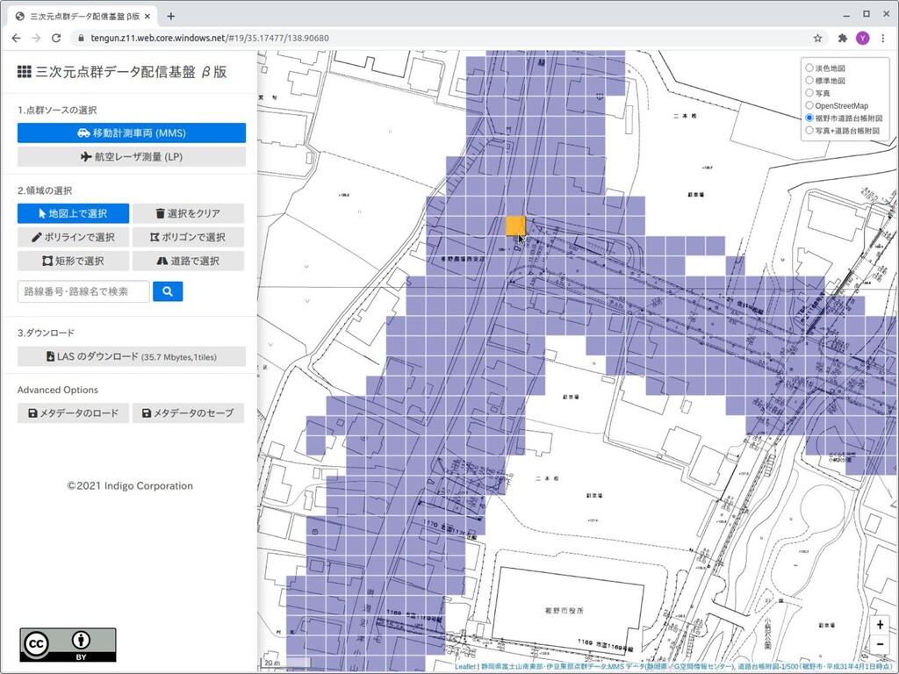The image size is (899, 674).
Task: Focus the 路線番号・路線名で検索 search field
Action: (x=83, y=291)
